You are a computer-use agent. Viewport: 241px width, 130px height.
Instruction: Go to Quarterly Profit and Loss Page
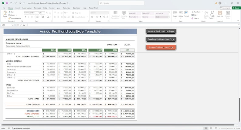pos(161,39)
